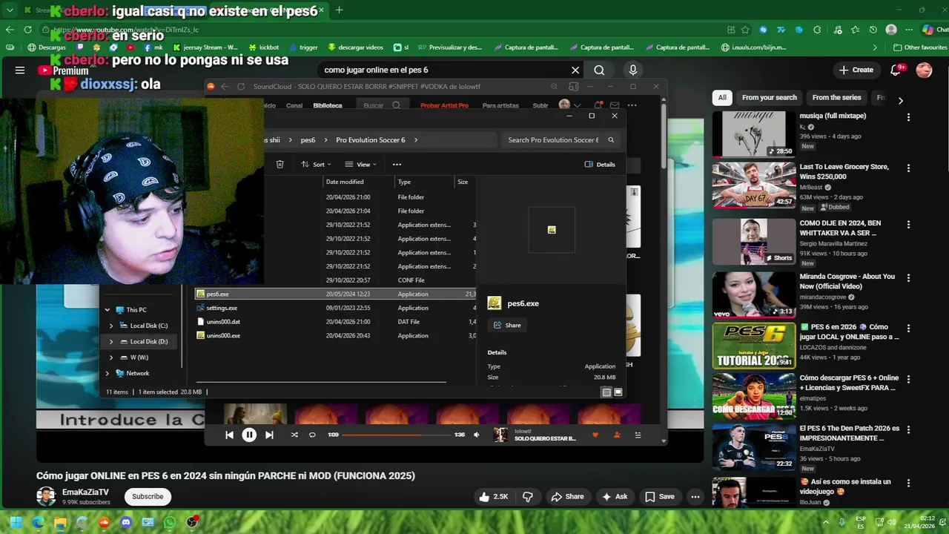Skip to previous SoundCloud track
The image size is (949, 534).
point(229,435)
